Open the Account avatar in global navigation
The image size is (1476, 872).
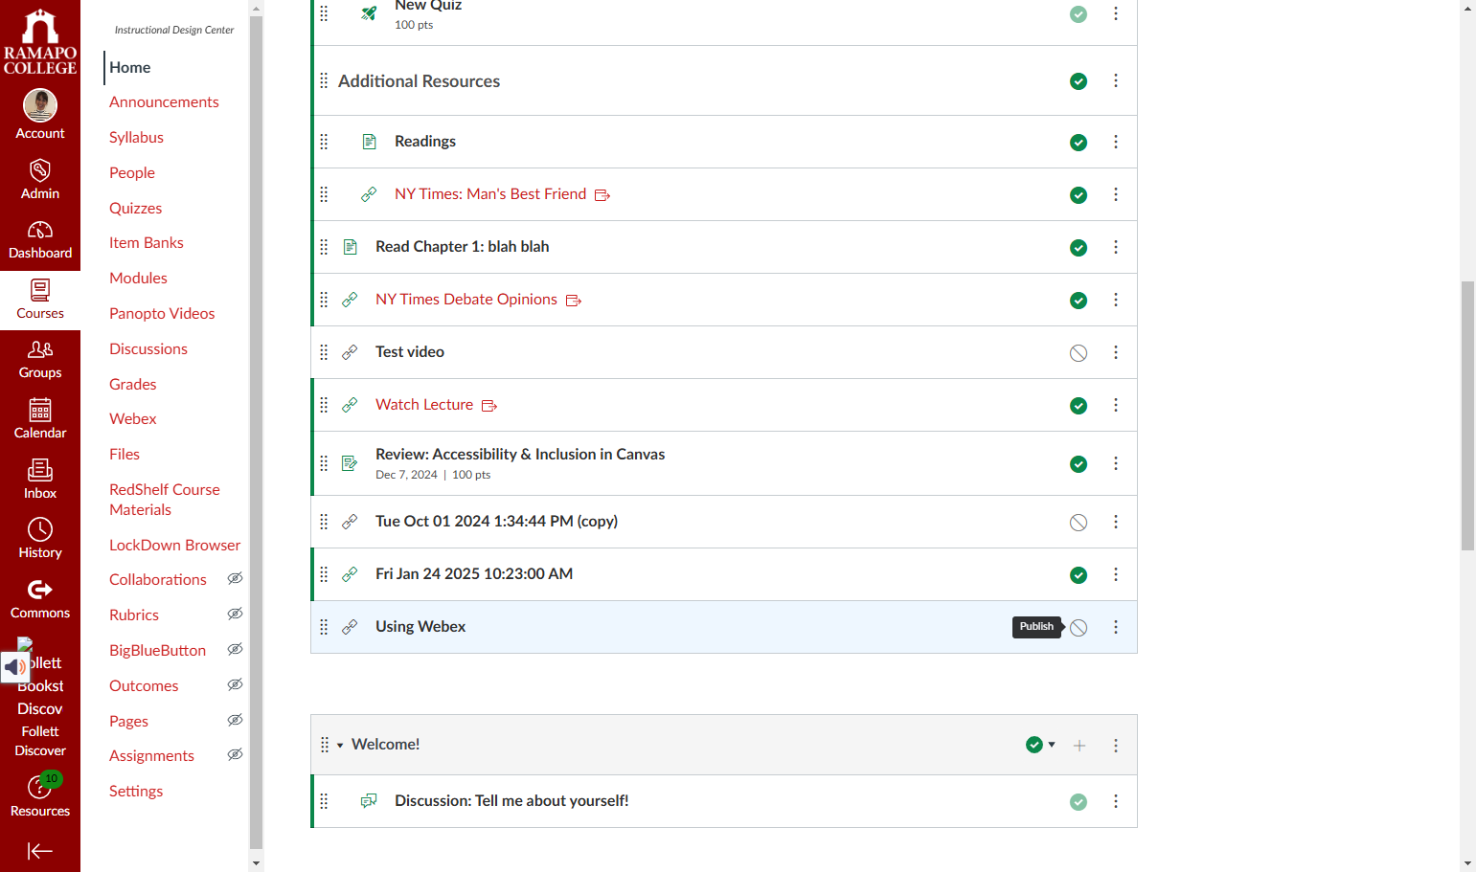pyautogui.click(x=40, y=105)
